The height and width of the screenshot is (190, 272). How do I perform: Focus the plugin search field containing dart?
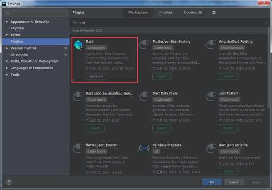tap(170, 22)
